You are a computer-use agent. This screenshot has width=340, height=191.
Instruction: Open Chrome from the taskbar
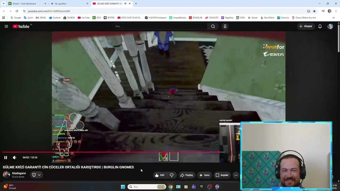tap(171, 187)
